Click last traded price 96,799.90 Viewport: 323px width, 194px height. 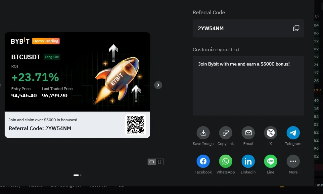point(55,95)
